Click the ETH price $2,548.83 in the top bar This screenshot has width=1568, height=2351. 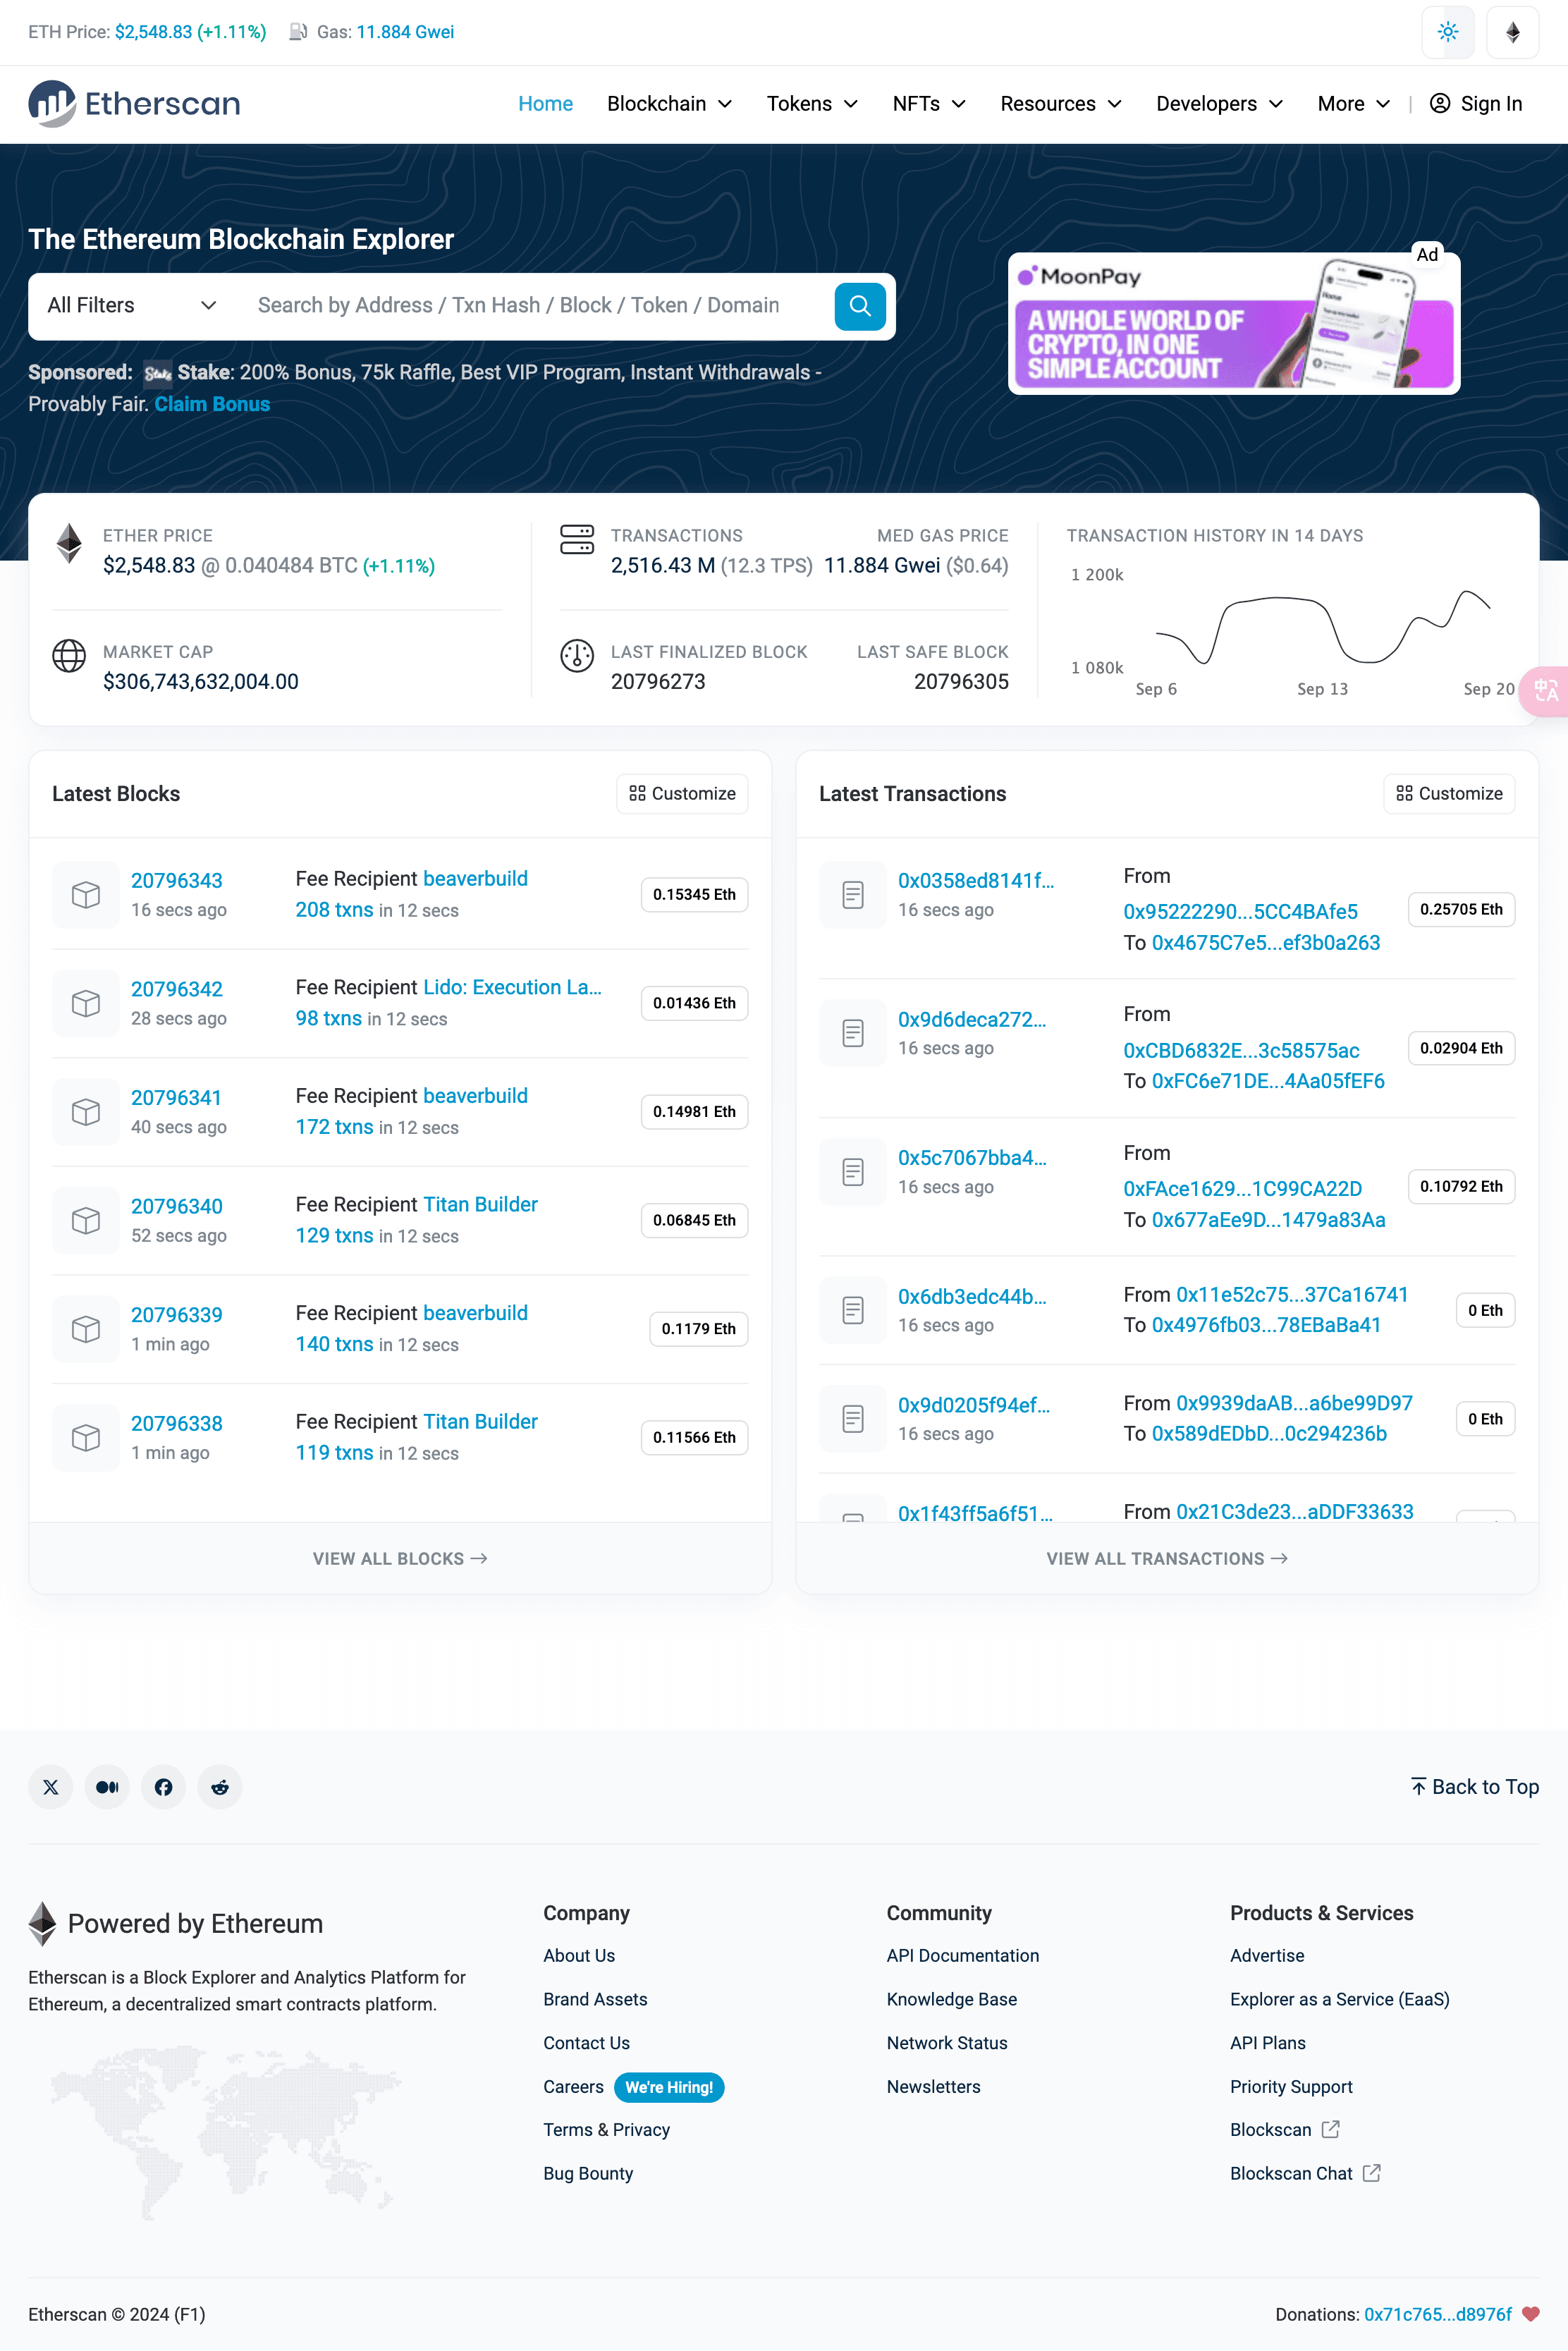153,32
